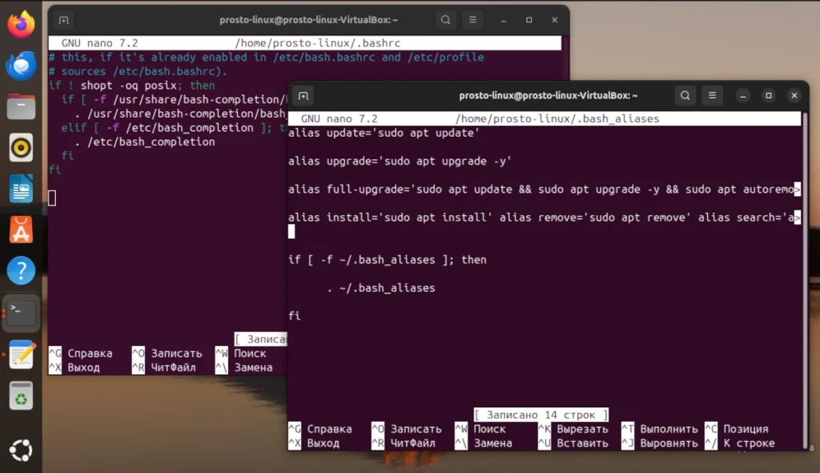
Task: Open Ubuntu App Center in dock
Action: click(21, 230)
